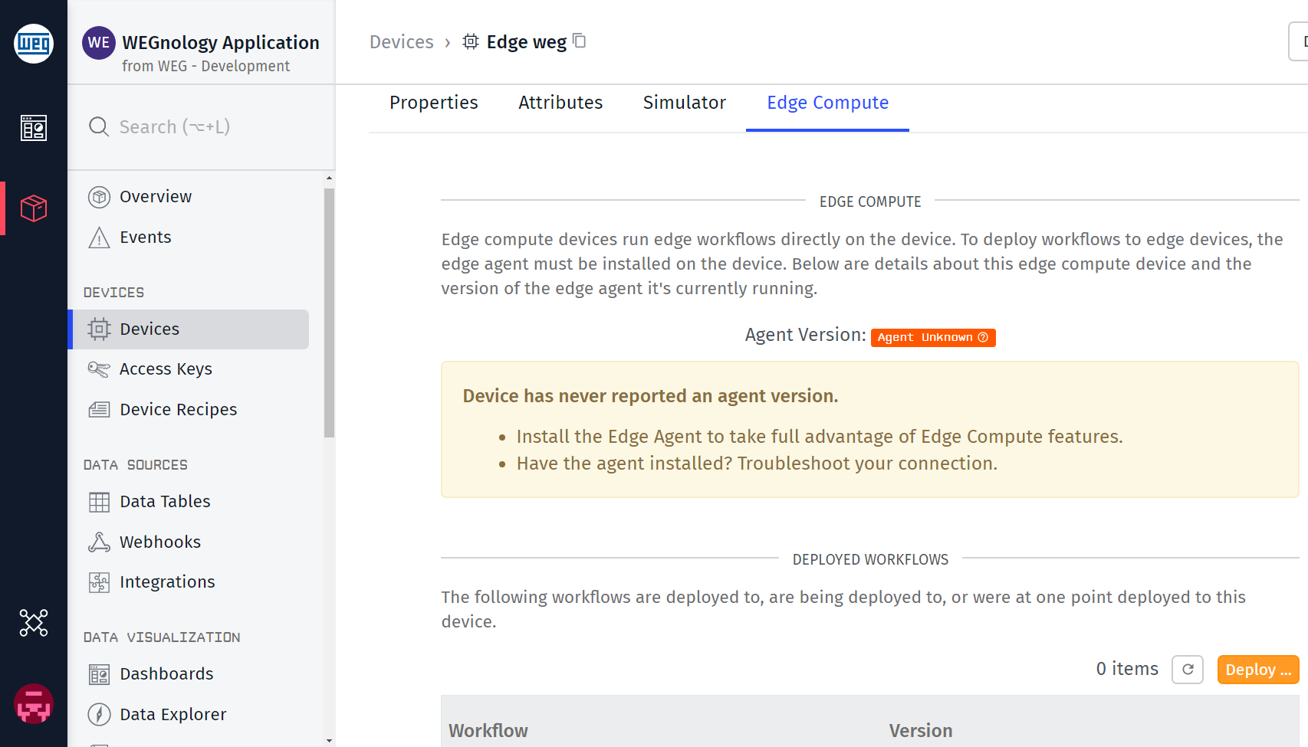Viewport: 1308px width, 747px height.
Task: Click the Devices breadcrumb link
Action: click(x=402, y=42)
